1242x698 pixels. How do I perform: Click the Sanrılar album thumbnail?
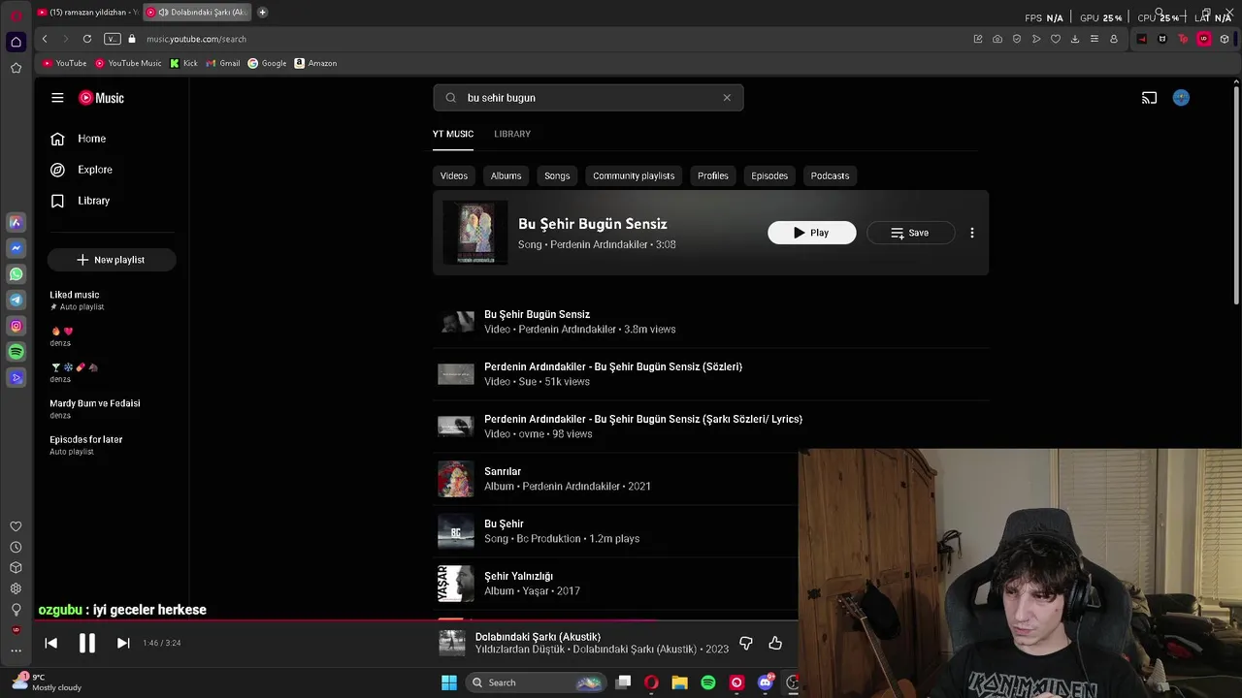tap(456, 479)
